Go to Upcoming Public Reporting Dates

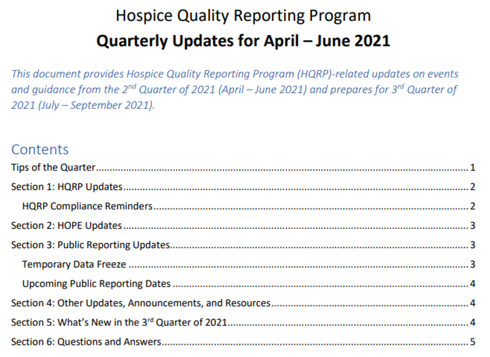[96, 284]
